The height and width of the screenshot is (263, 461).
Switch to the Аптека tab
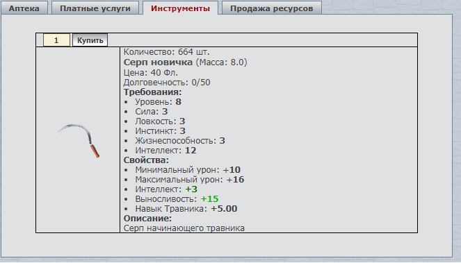[x=24, y=8]
